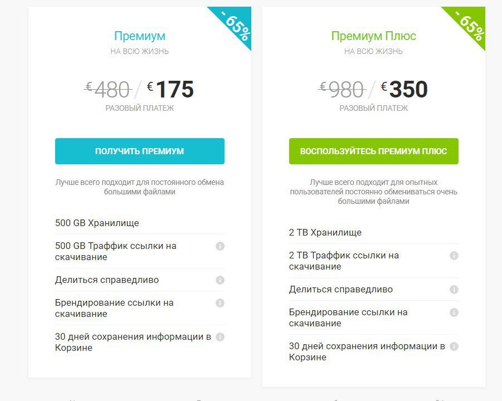Open info icon for 500 GB Трафик ссылки
The image size is (502, 401).
click(x=220, y=246)
